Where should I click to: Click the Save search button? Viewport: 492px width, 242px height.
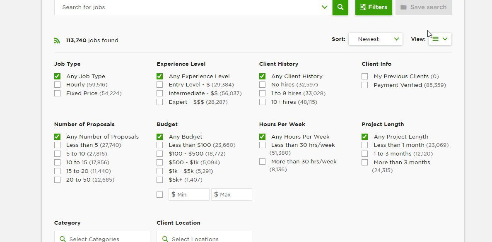coord(423,7)
